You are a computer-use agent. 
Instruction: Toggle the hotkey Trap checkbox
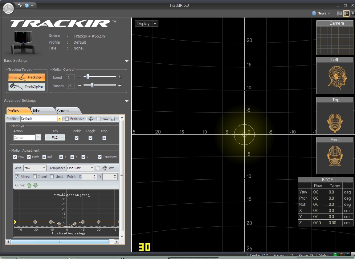point(104,138)
